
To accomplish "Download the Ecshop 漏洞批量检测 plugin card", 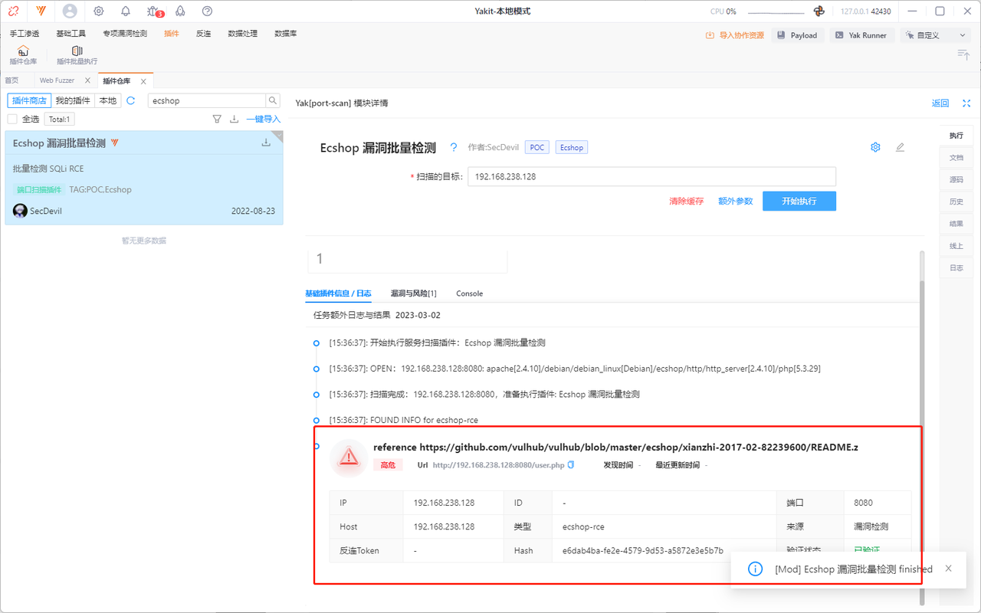I will tap(266, 143).
